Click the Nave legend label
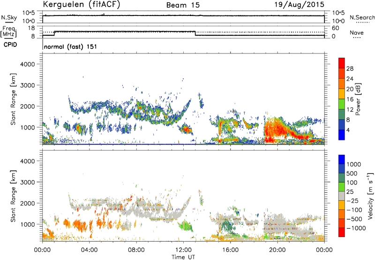The image size is (375, 260). tap(357, 32)
